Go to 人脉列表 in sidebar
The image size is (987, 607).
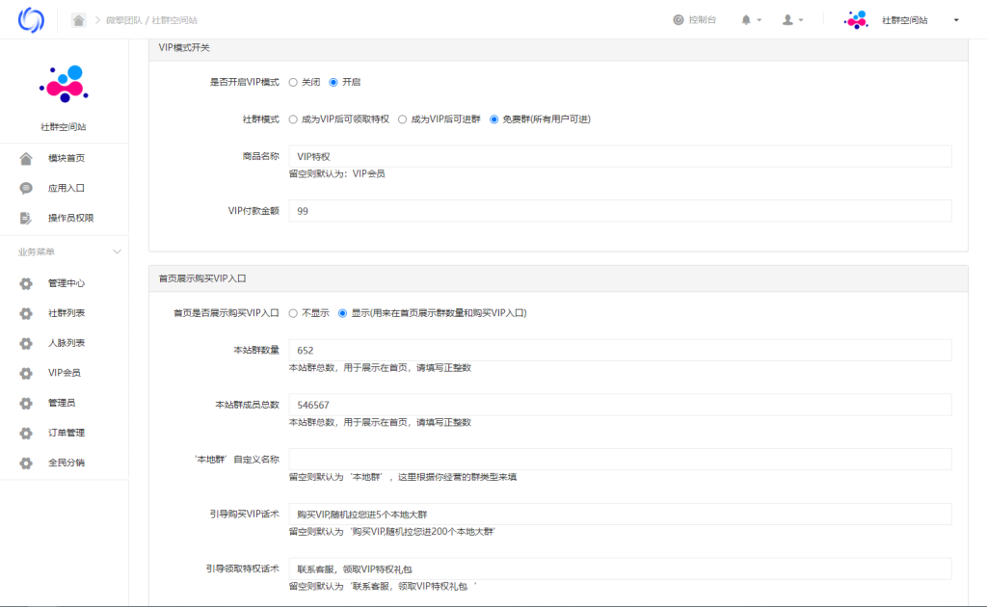tap(65, 343)
